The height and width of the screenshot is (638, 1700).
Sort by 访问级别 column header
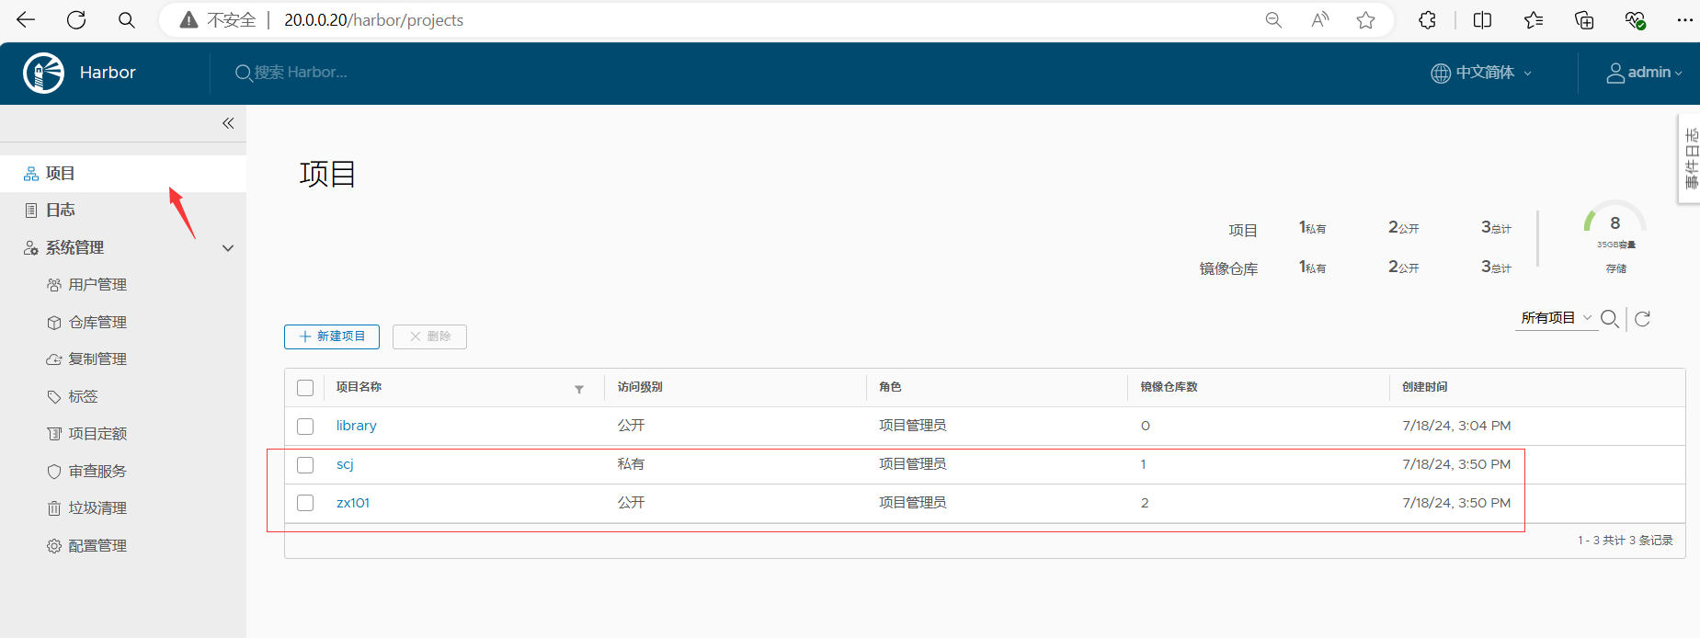point(640,387)
